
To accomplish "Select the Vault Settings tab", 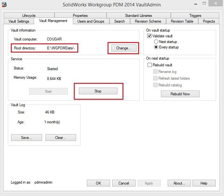I will (19, 21).
